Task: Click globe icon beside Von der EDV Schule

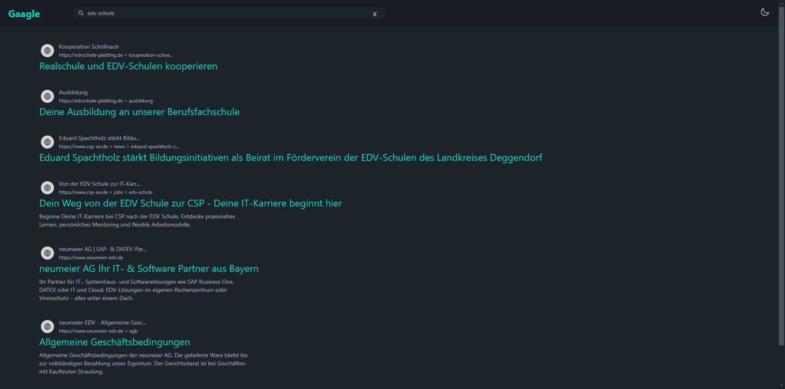Action: click(x=47, y=188)
